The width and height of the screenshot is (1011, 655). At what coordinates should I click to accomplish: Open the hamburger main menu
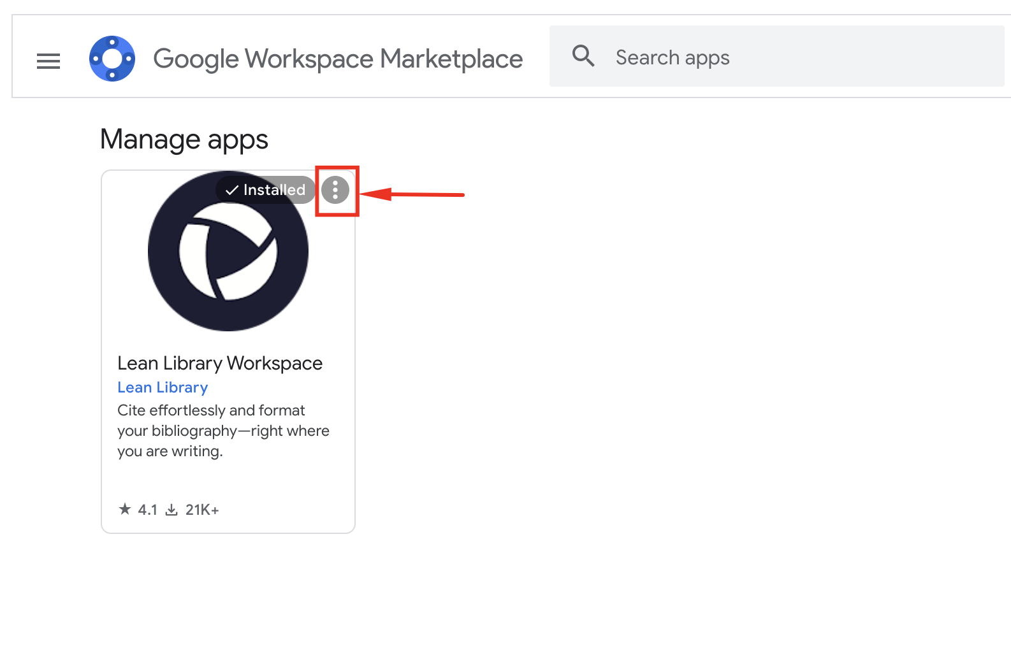tap(48, 61)
